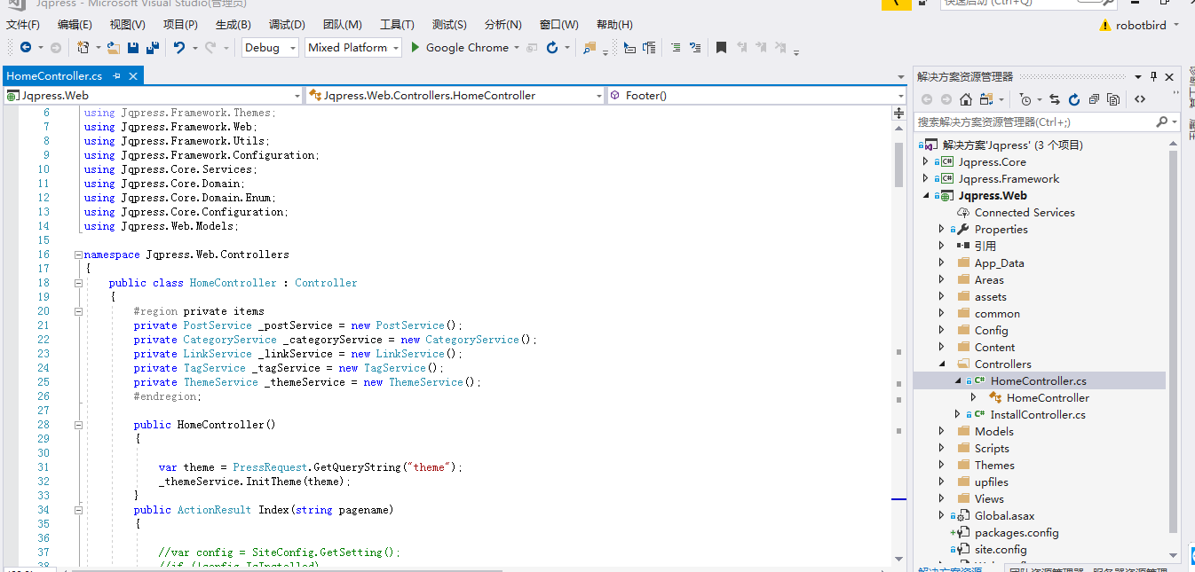1195x572 pixels.
Task: Open the 调试(D) menu
Action: (x=286, y=25)
